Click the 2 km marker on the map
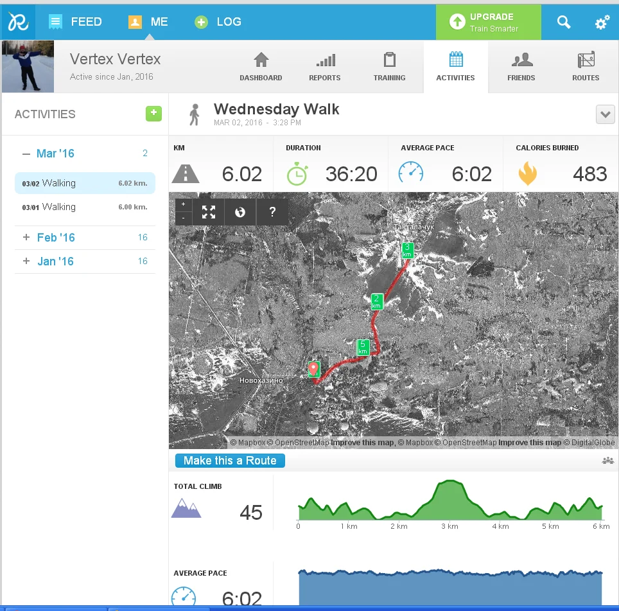 point(377,302)
